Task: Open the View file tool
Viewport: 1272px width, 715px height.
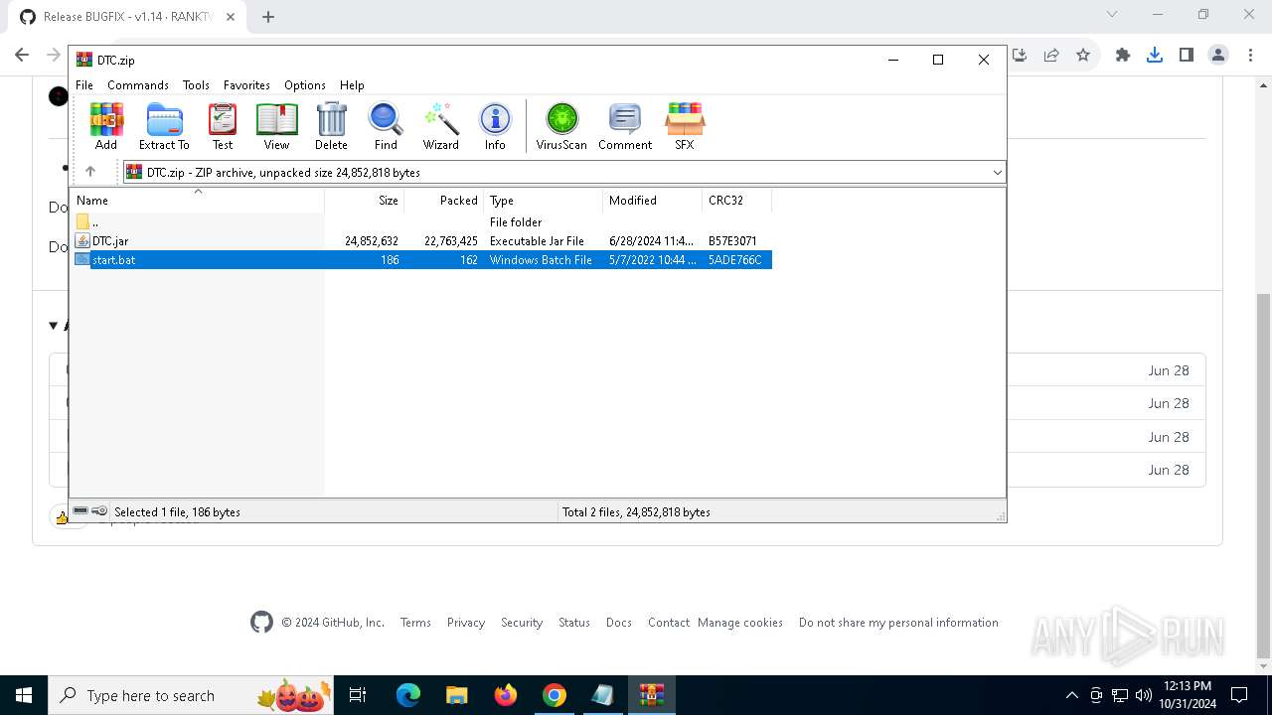Action: [x=276, y=126]
